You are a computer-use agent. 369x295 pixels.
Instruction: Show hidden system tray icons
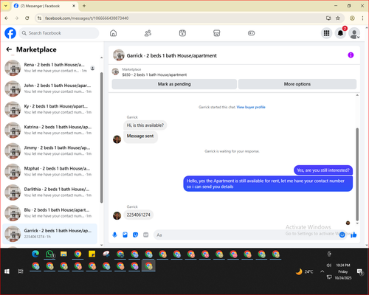coord(322,271)
